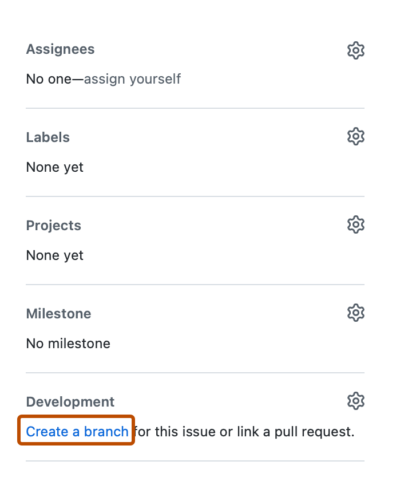Open project picker via Projects gear icon
The image size is (404, 481).
(355, 224)
